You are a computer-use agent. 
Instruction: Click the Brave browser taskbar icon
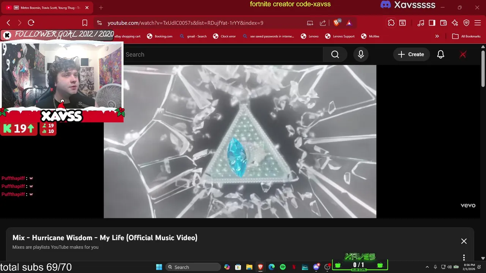pos(260,267)
